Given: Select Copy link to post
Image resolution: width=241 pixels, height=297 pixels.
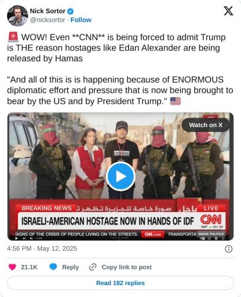Looking at the screenshot, I should pos(127,267).
